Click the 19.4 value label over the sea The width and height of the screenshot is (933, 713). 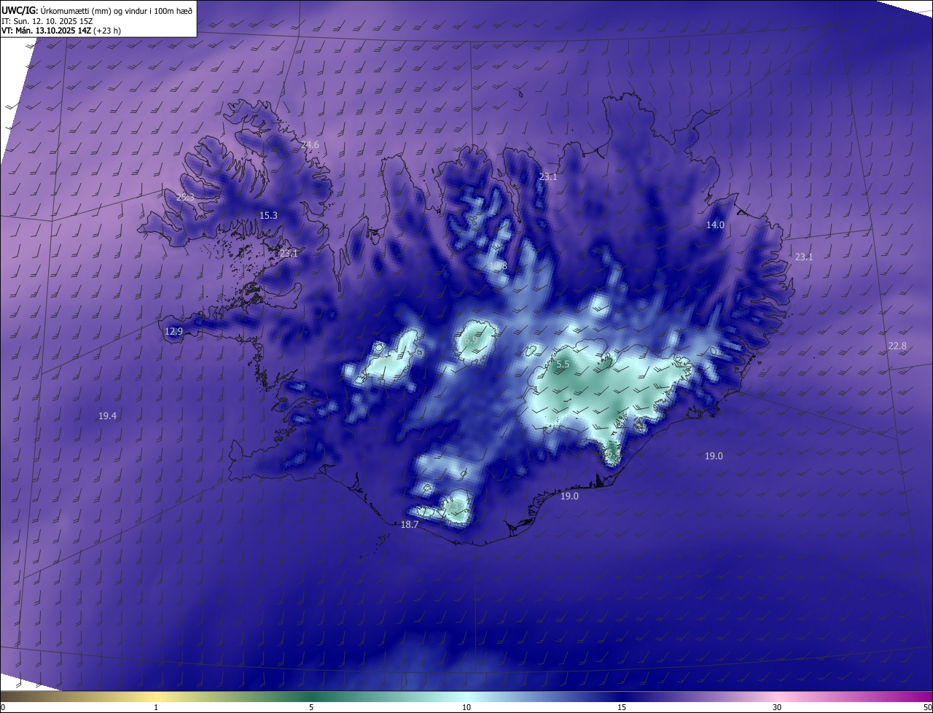(x=107, y=416)
